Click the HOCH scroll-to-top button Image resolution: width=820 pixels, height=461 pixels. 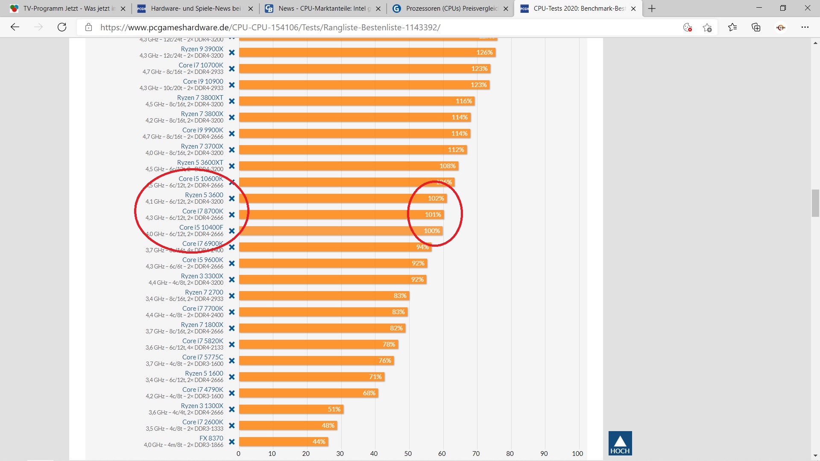(x=620, y=443)
